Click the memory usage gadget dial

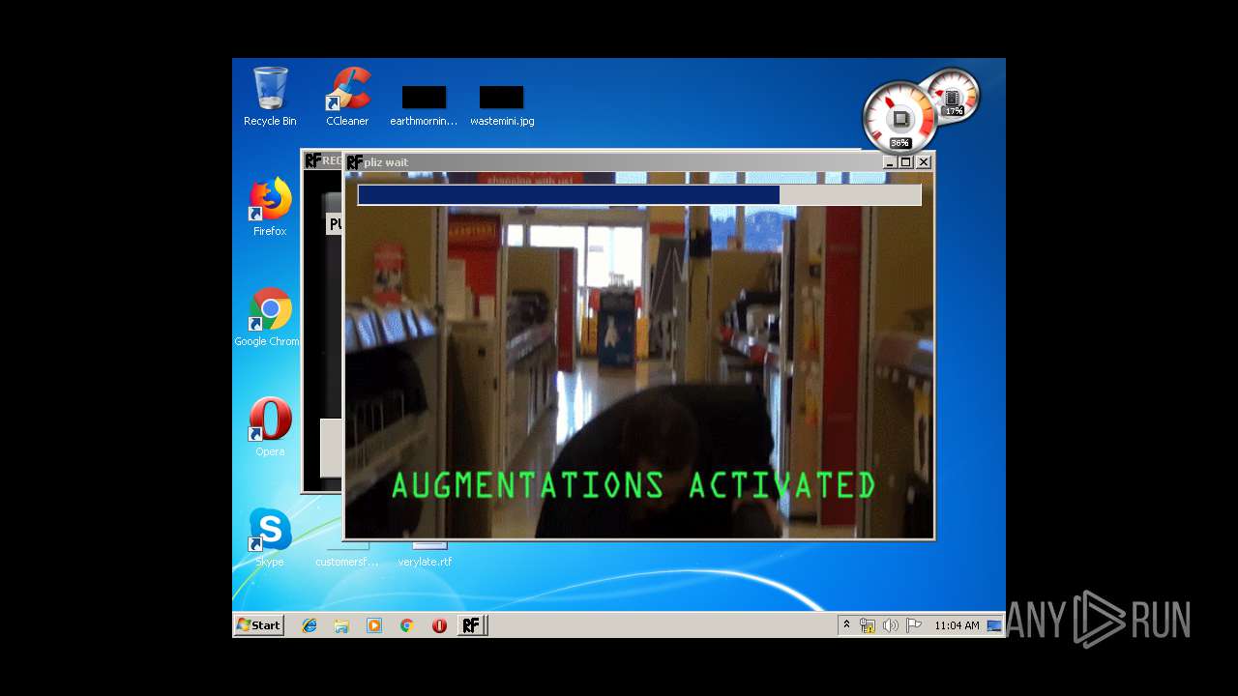point(953,97)
